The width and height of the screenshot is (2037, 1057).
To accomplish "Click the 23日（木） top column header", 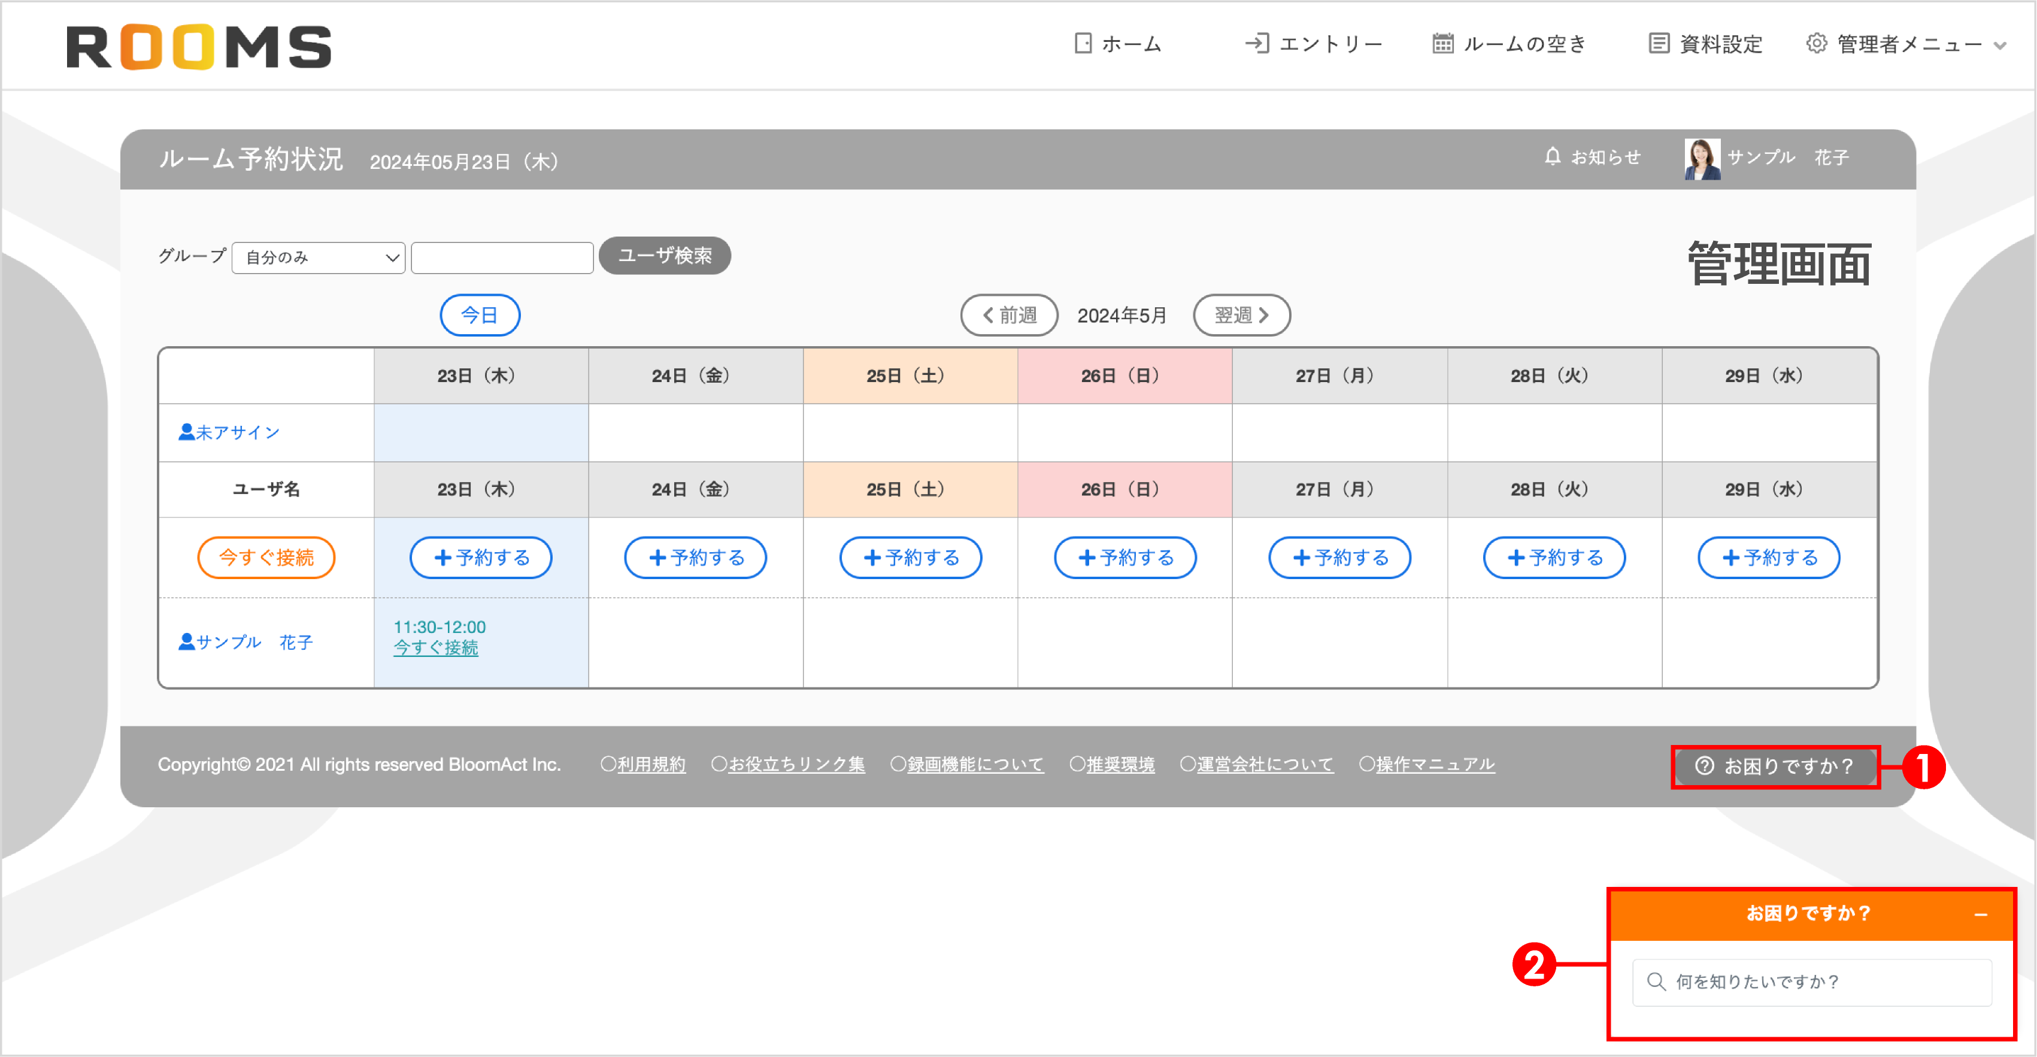I will tap(481, 376).
